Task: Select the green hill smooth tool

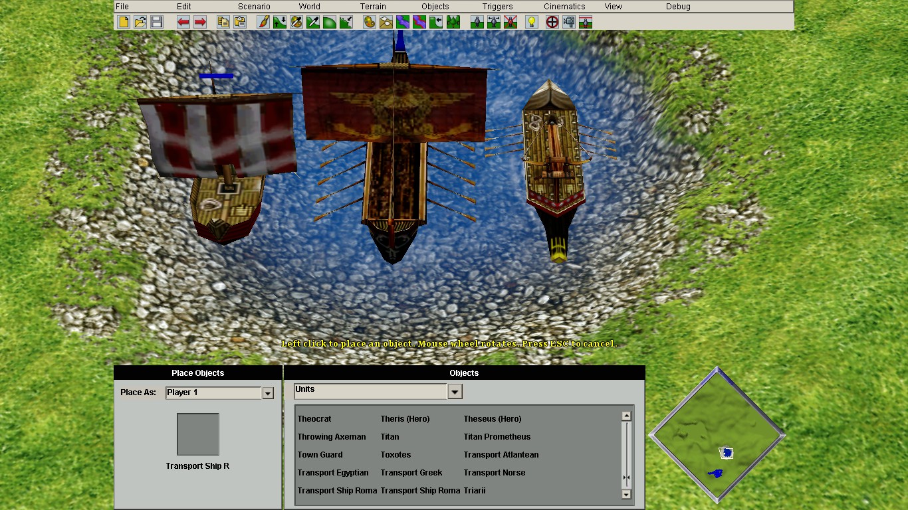Action: (x=330, y=22)
